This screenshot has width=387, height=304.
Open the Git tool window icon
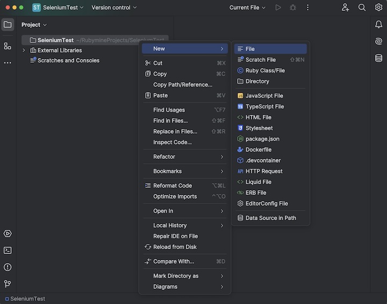click(8, 284)
